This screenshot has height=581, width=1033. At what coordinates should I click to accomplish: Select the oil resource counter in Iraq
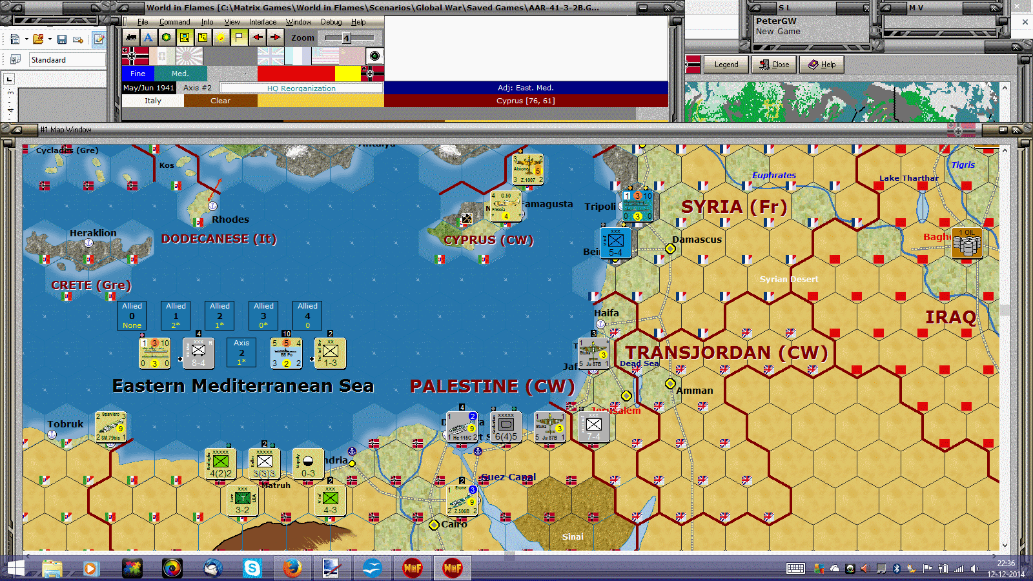click(967, 243)
